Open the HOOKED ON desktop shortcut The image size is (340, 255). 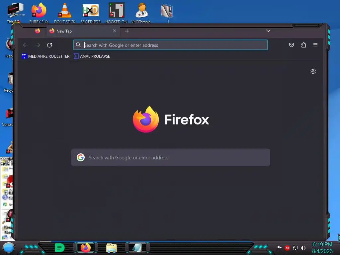(116, 13)
